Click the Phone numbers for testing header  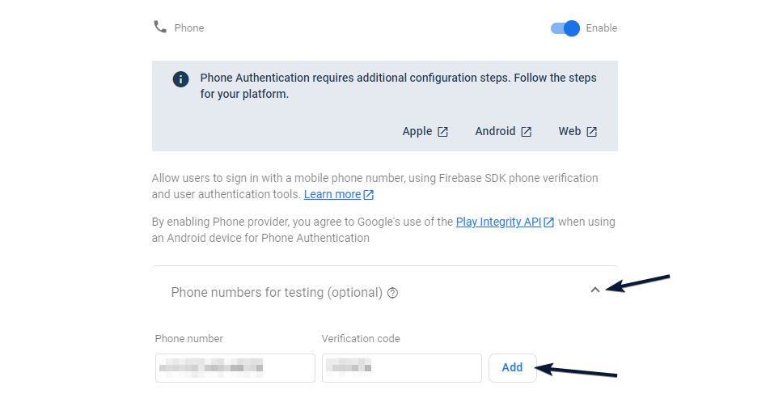[277, 293]
